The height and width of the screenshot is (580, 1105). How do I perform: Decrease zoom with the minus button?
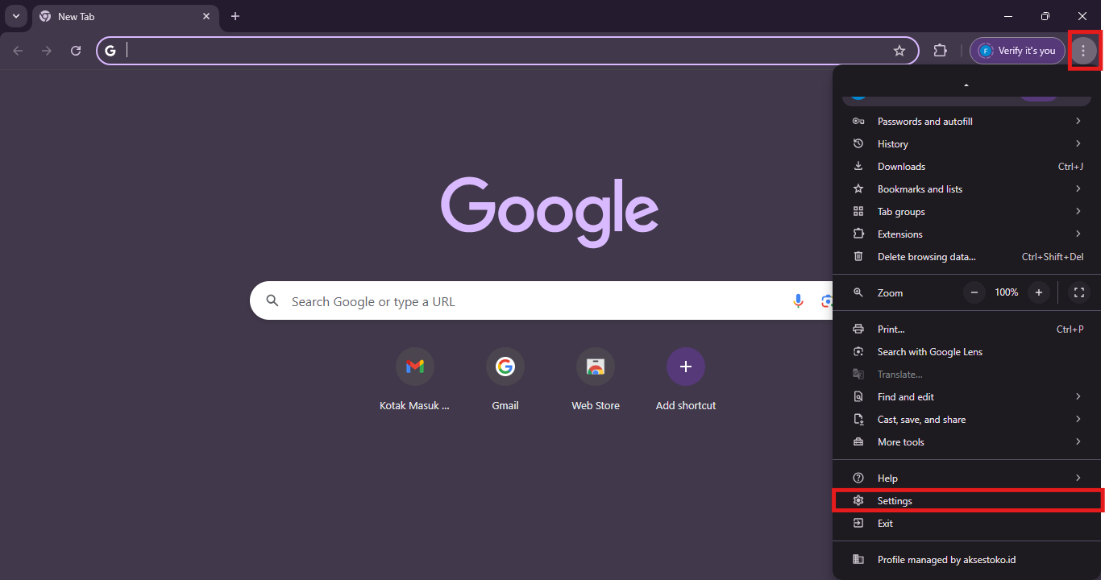pyautogui.click(x=974, y=292)
